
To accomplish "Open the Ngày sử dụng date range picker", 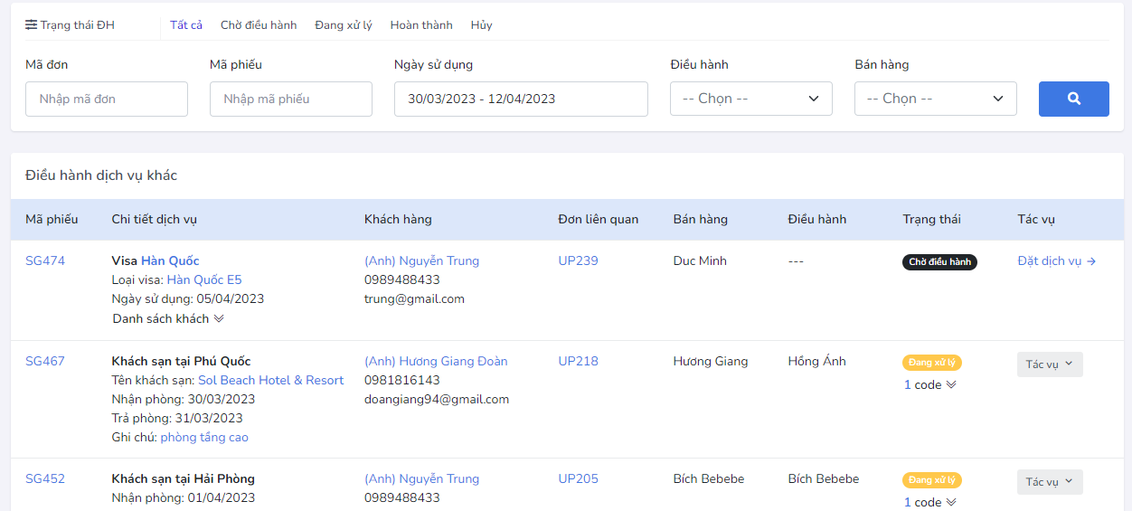I will pyautogui.click(x=521, y=99).
